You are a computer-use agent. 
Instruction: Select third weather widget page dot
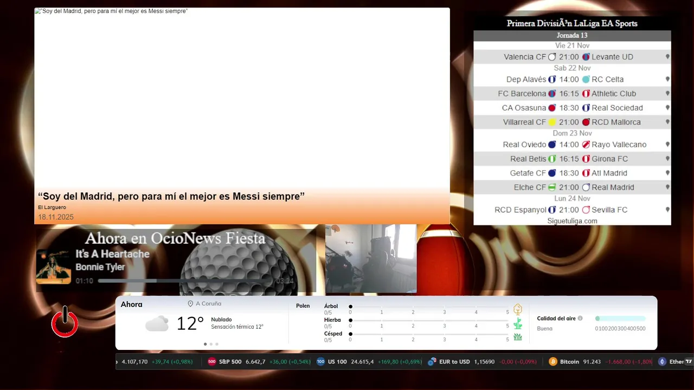coord(217,344)
